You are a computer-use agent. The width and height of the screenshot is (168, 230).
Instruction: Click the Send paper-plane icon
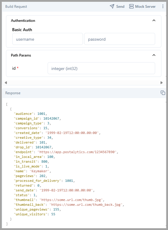tap(112, 6)
